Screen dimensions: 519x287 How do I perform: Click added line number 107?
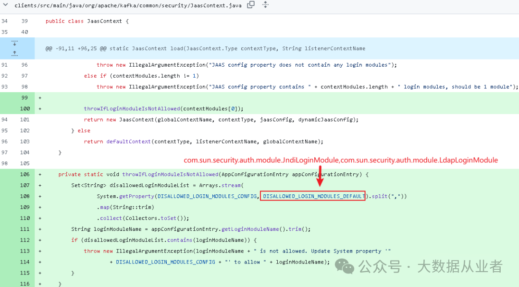[x=25, y=185]
